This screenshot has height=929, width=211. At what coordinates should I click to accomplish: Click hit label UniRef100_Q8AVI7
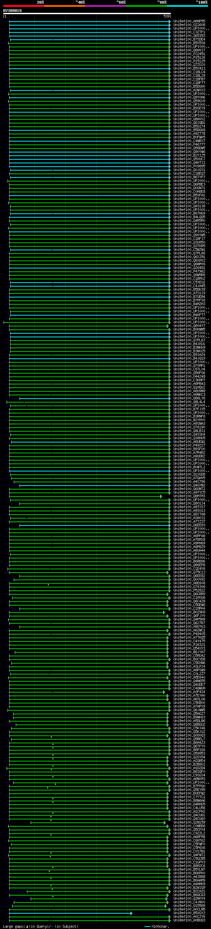pos(189,50)
